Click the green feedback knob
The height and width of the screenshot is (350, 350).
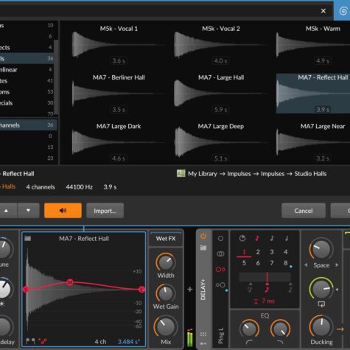point(321,290)
